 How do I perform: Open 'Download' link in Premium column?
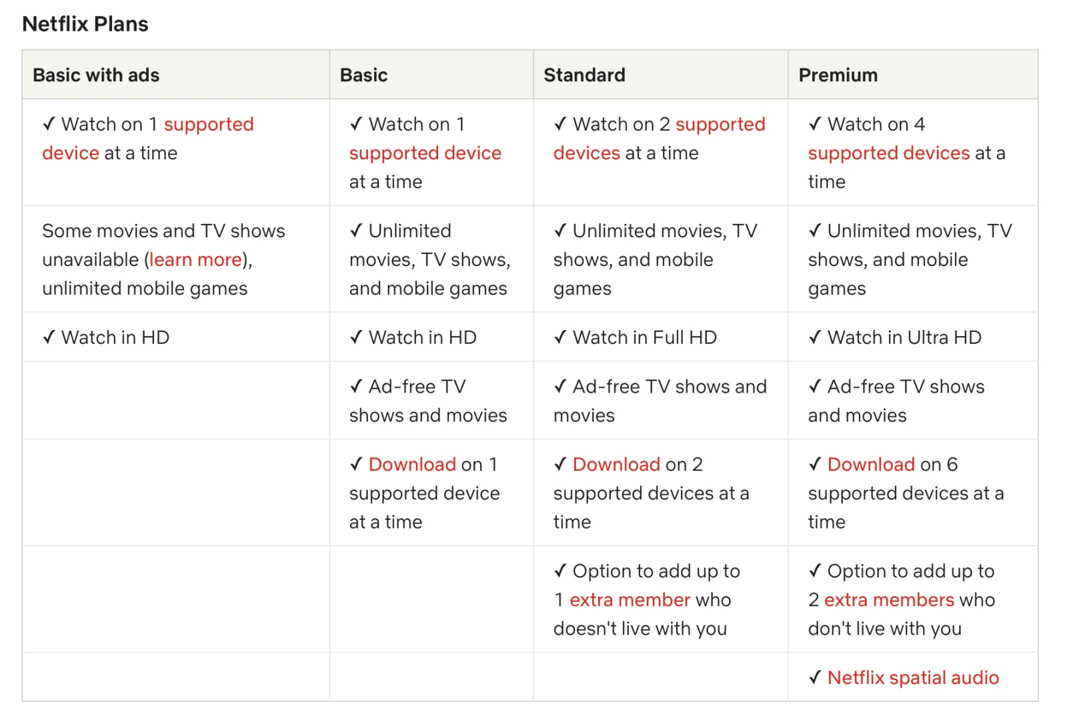tap(871, 465)
